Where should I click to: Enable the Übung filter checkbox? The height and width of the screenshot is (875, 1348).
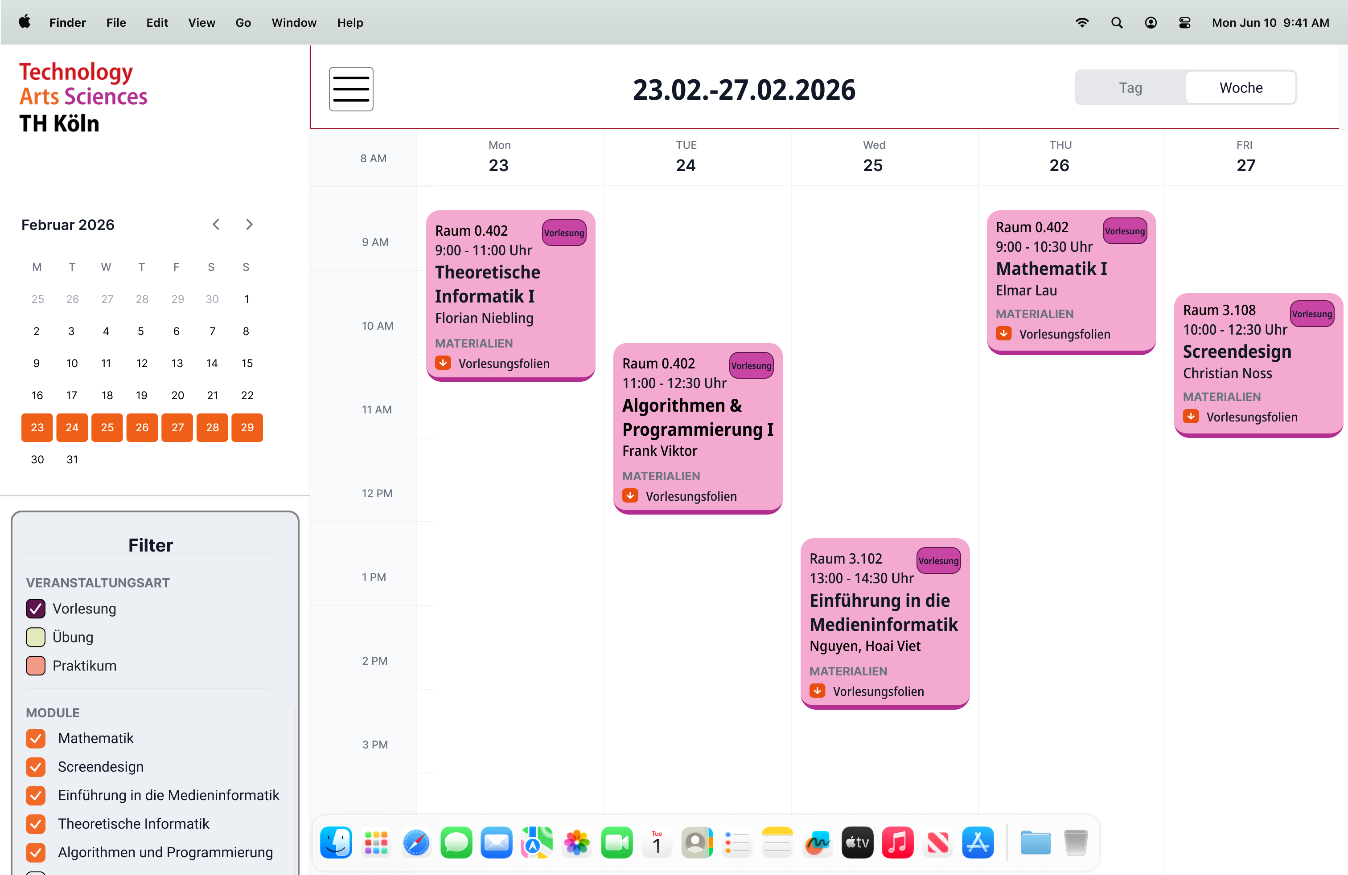(x=36, y=637)
